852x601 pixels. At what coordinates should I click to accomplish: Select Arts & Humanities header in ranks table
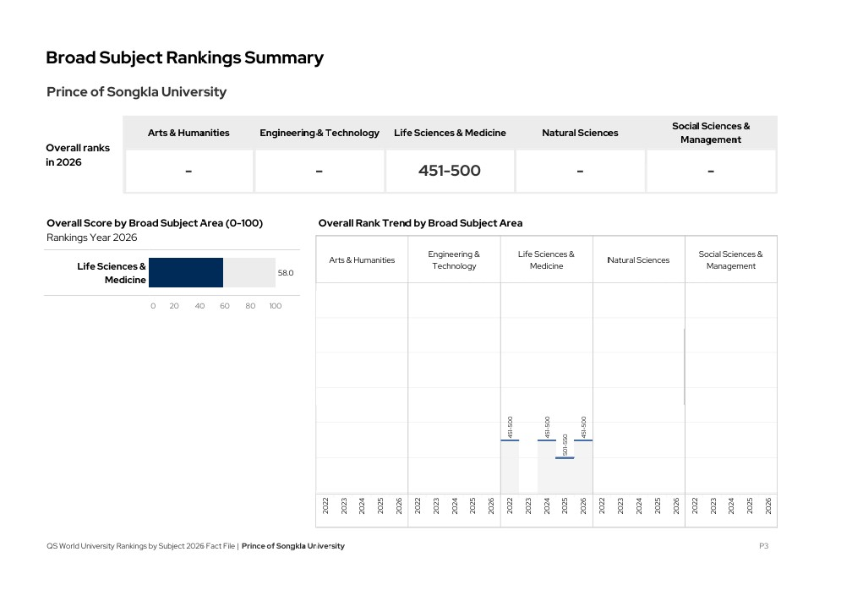[188, 133]
